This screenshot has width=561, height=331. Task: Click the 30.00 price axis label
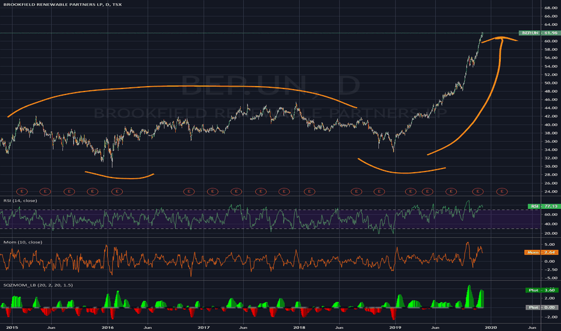point(551,166)
